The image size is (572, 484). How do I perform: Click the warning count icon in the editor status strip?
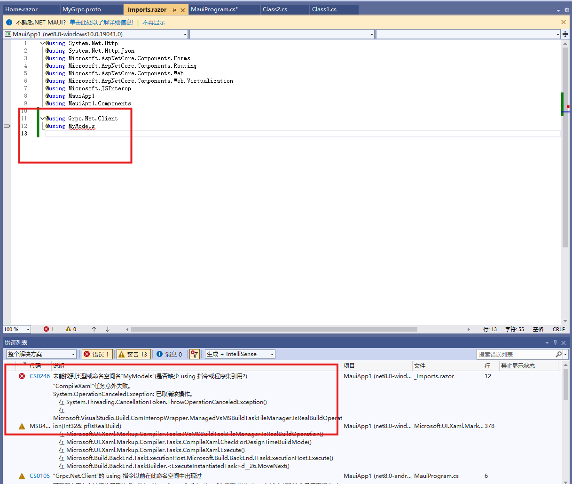68,329
